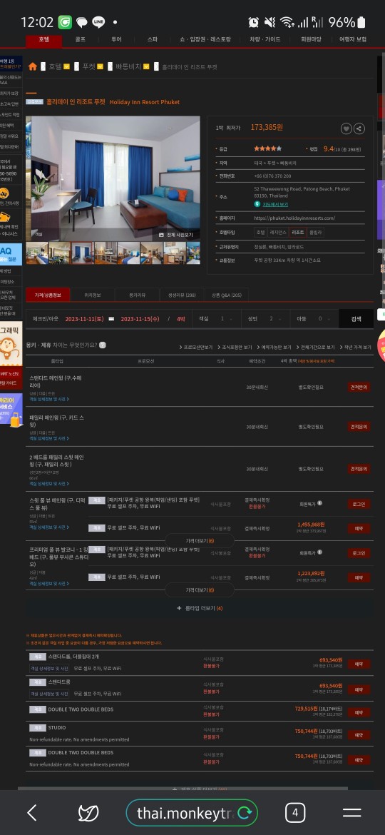The height and width of the screenshot is (835, 385).
Task: Select the 가격/상품정보 tab
Action: [48, 295]
